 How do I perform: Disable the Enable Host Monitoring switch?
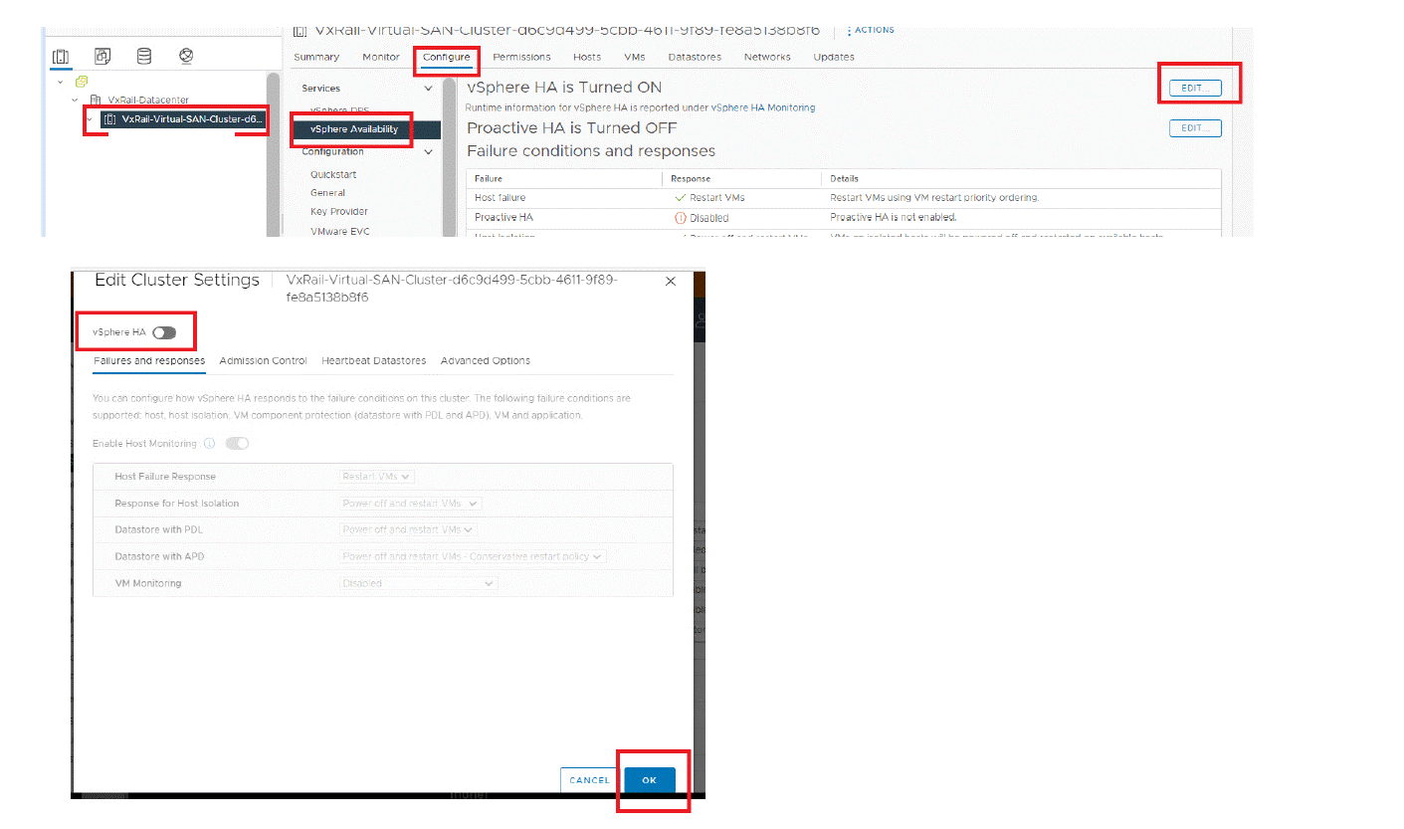tap(237, 443)
